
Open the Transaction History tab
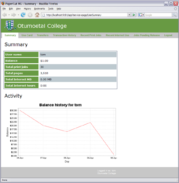[64, 35]
